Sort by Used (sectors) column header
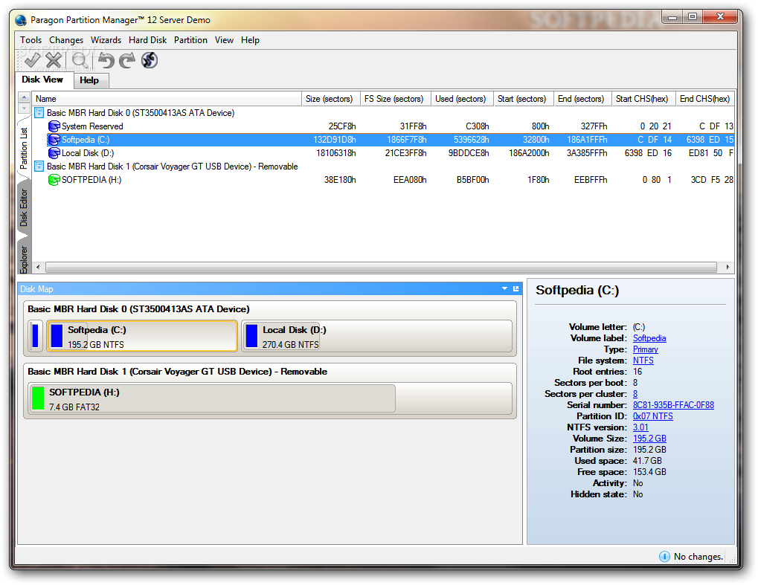 point(462,99)
